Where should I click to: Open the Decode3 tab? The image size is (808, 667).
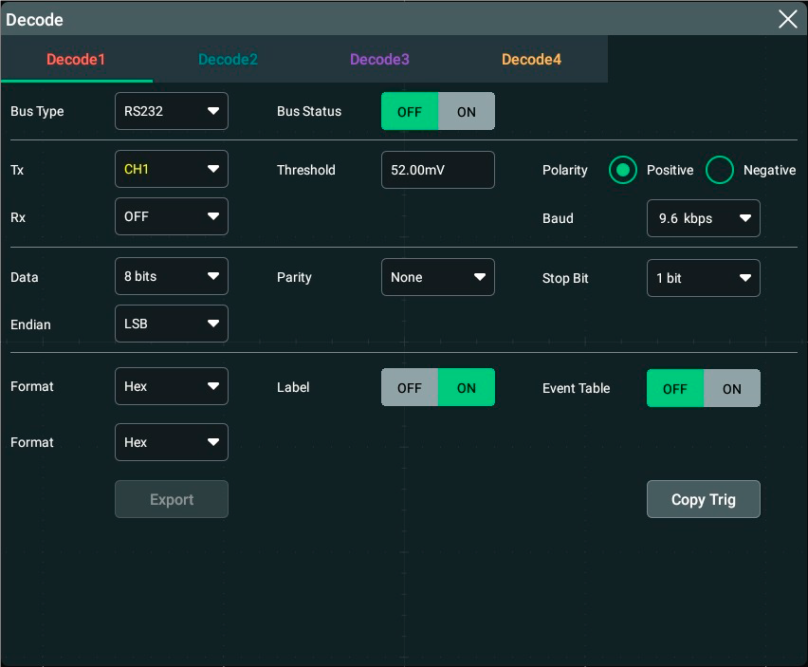(379, 60)
